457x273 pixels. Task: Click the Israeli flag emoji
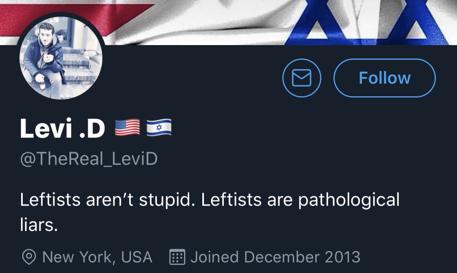(159, 128)
